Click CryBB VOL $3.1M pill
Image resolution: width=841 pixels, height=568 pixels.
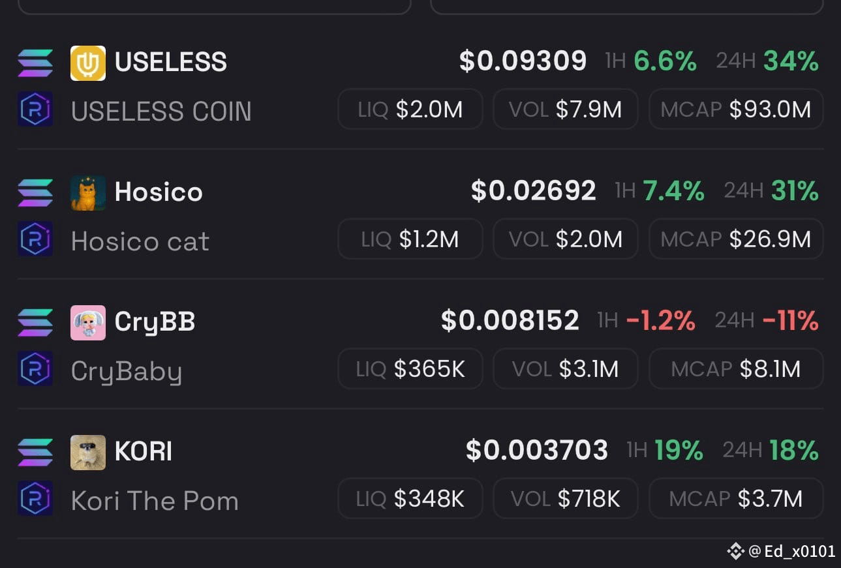click(x=566, y=368)
